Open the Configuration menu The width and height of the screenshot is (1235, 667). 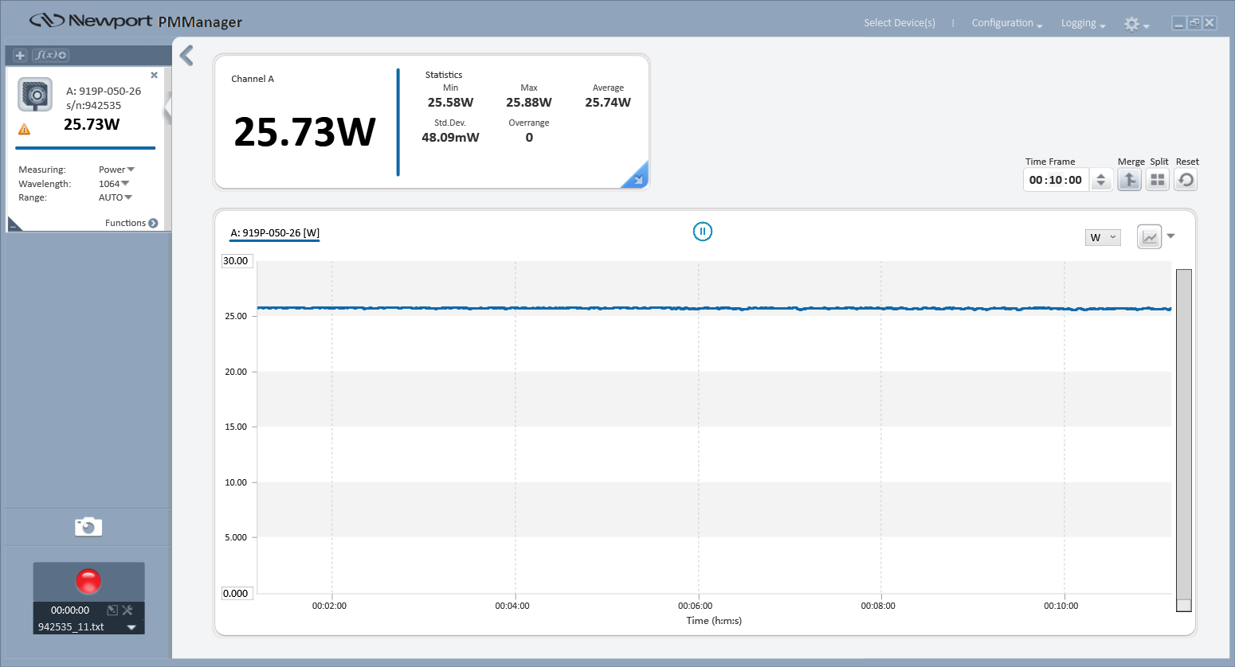click(x=1007, y=23)
